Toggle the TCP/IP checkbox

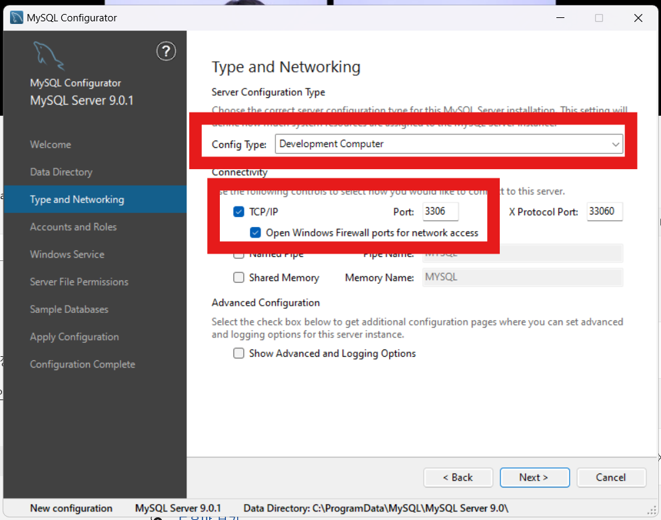pos(239,212)
